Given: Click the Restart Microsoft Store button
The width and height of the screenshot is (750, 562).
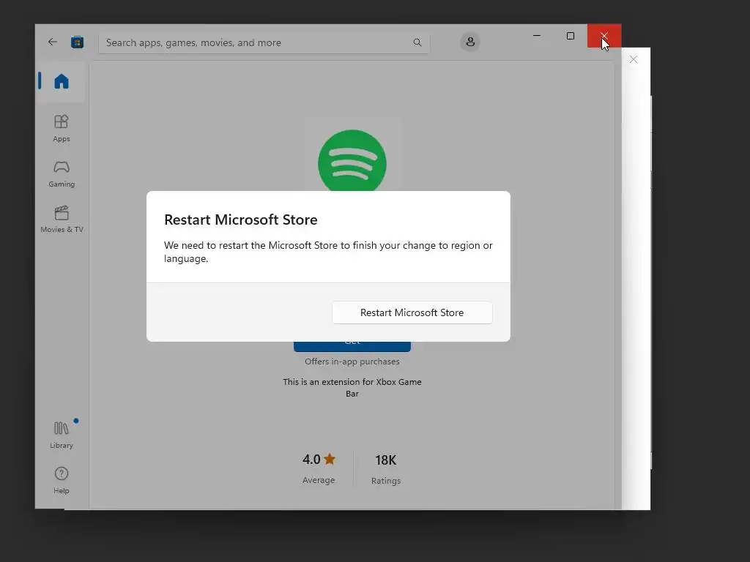Looking at the screenshot, I should click(412, 312).
